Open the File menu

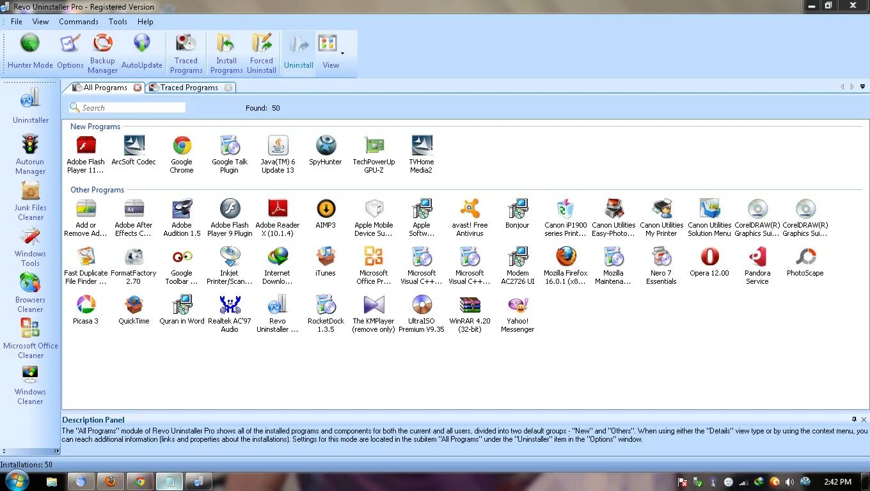click(x=17, y=22)
